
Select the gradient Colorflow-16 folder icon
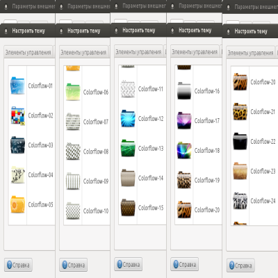click(184, 91)
